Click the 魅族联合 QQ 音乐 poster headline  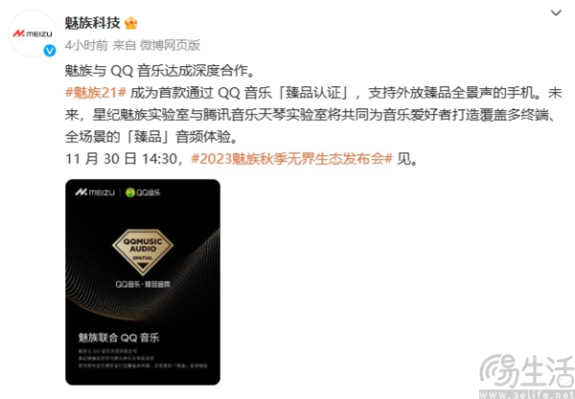tap(119, 338)
